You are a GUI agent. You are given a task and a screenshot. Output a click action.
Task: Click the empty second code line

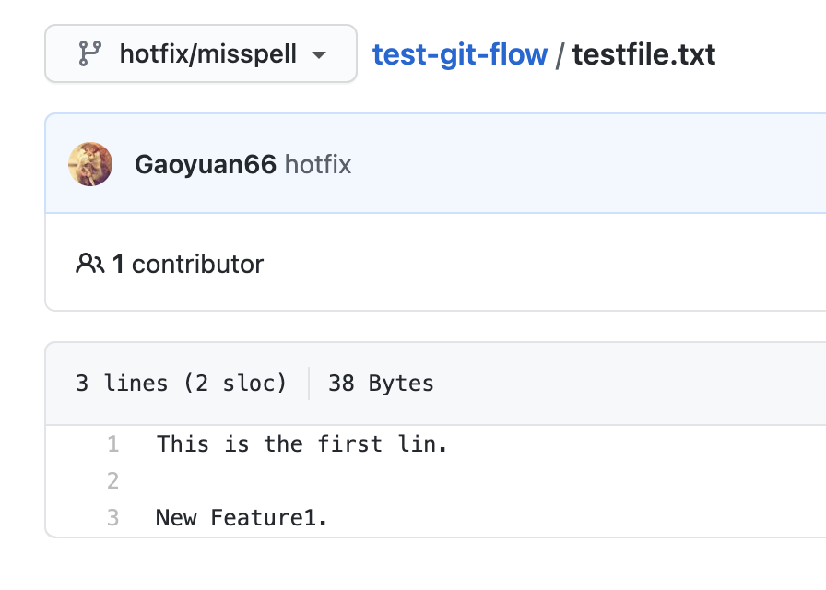point(369,481)
